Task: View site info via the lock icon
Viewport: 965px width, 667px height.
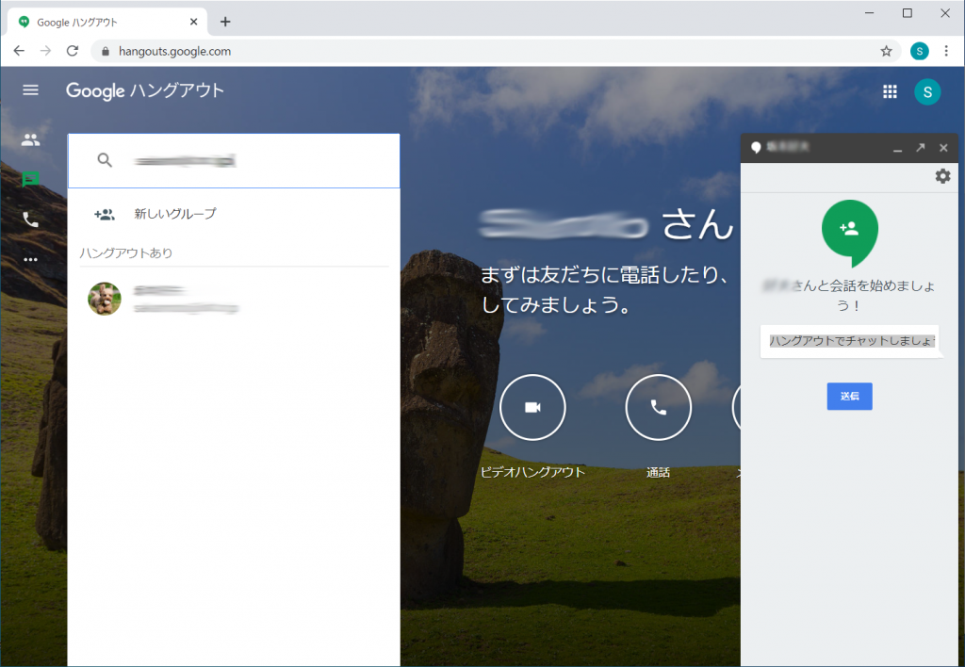Action: point(106,52)
